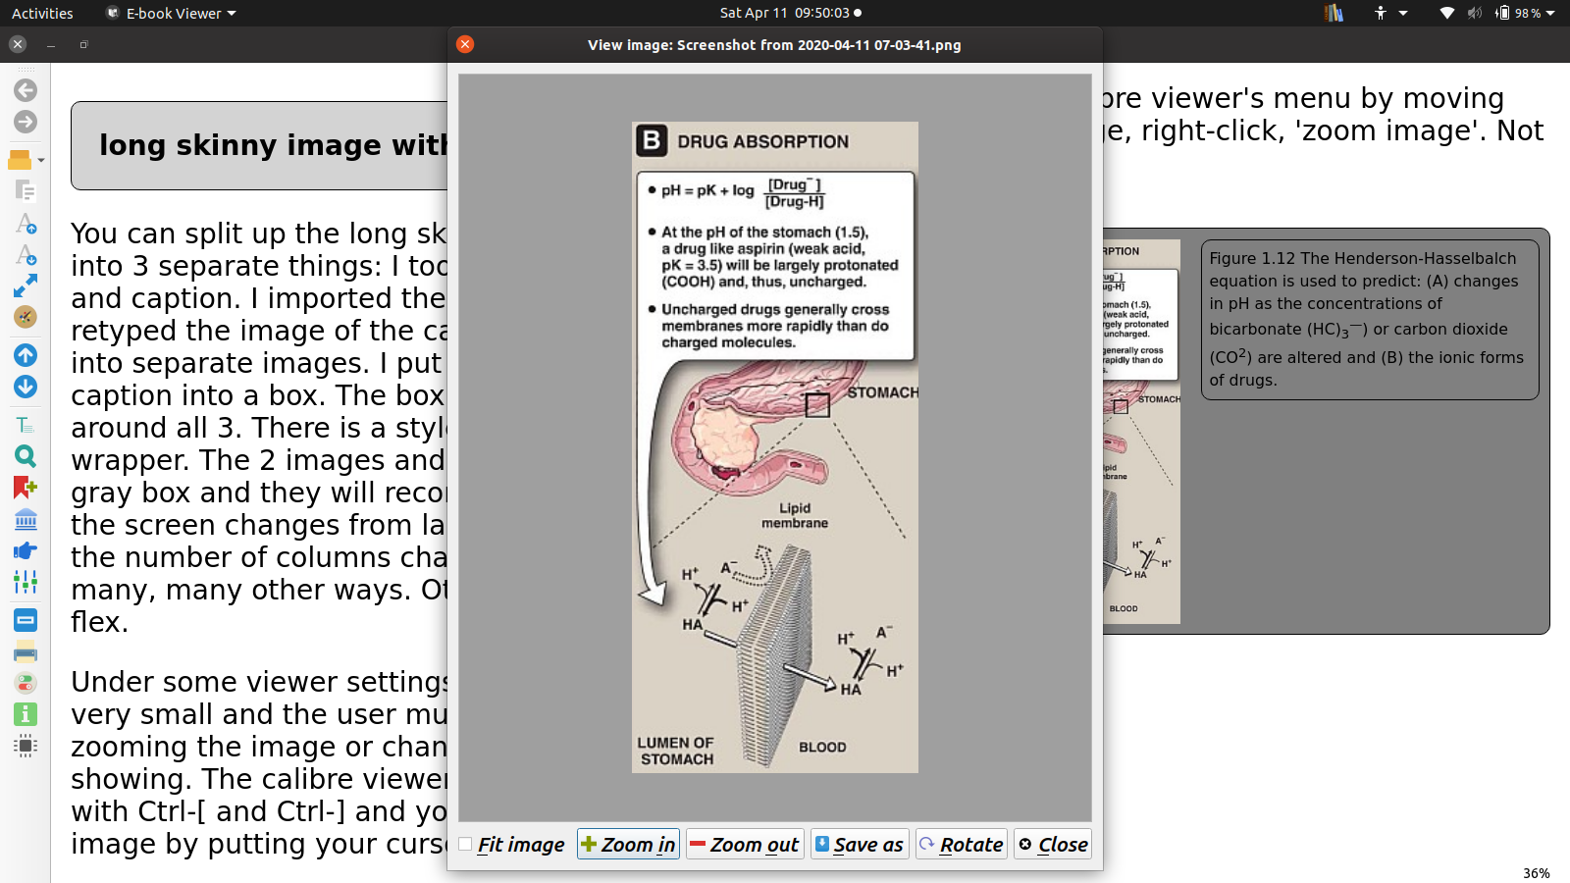Screen dimensions: 1570x883
Task: Show book metadata with green info icon
Action: [26, 714]
